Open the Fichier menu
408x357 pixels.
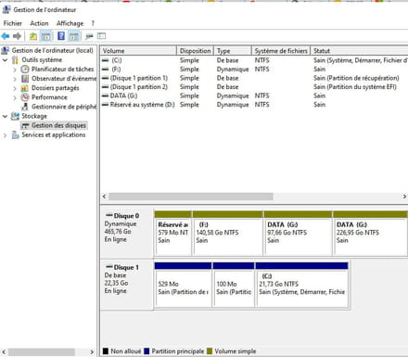[x=13, y=23]
